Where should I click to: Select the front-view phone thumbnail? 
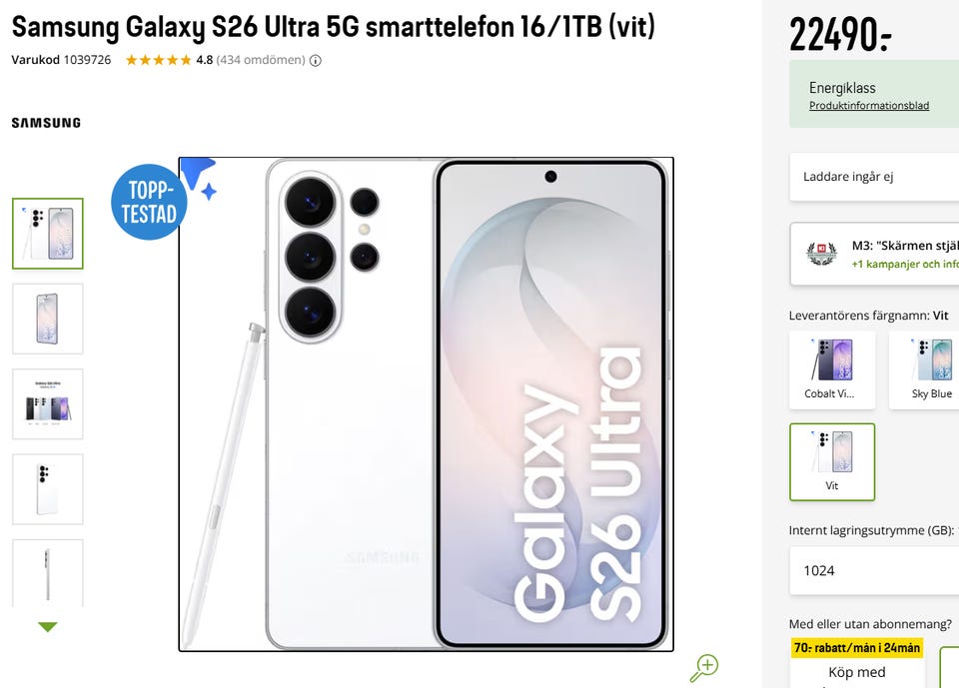pos(48,319)
